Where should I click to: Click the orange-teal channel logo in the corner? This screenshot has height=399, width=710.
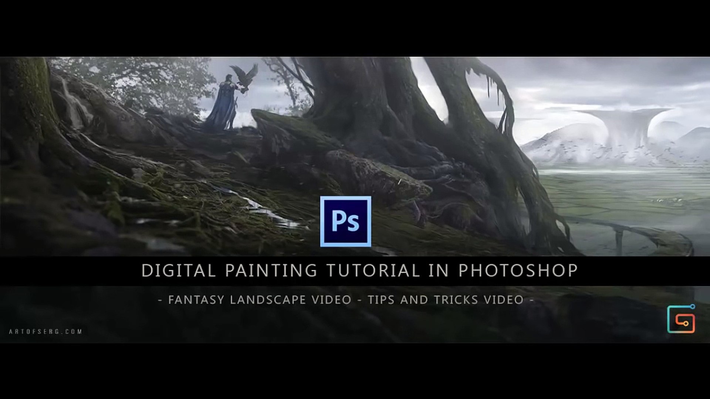pyautogui.click(x=681, y=319)
